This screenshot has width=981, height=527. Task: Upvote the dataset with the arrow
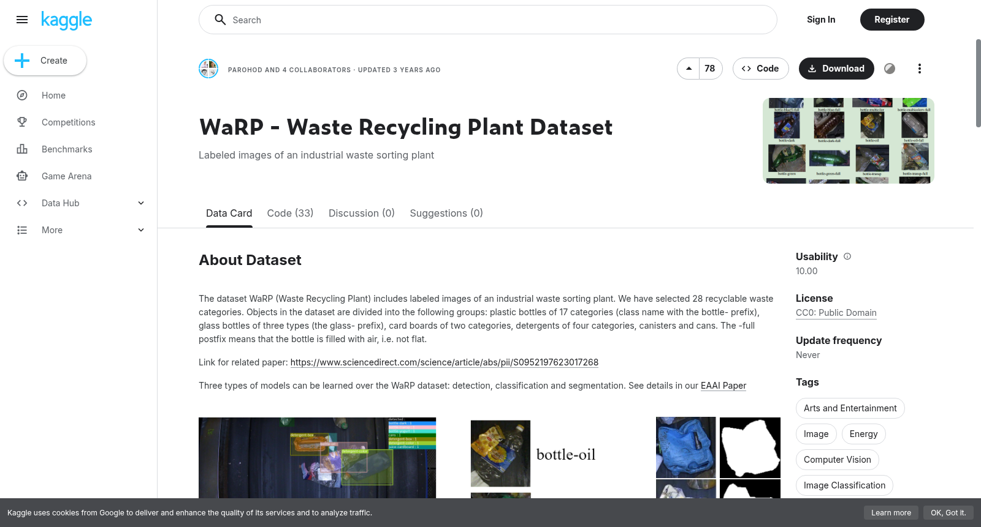pos(689,69)
